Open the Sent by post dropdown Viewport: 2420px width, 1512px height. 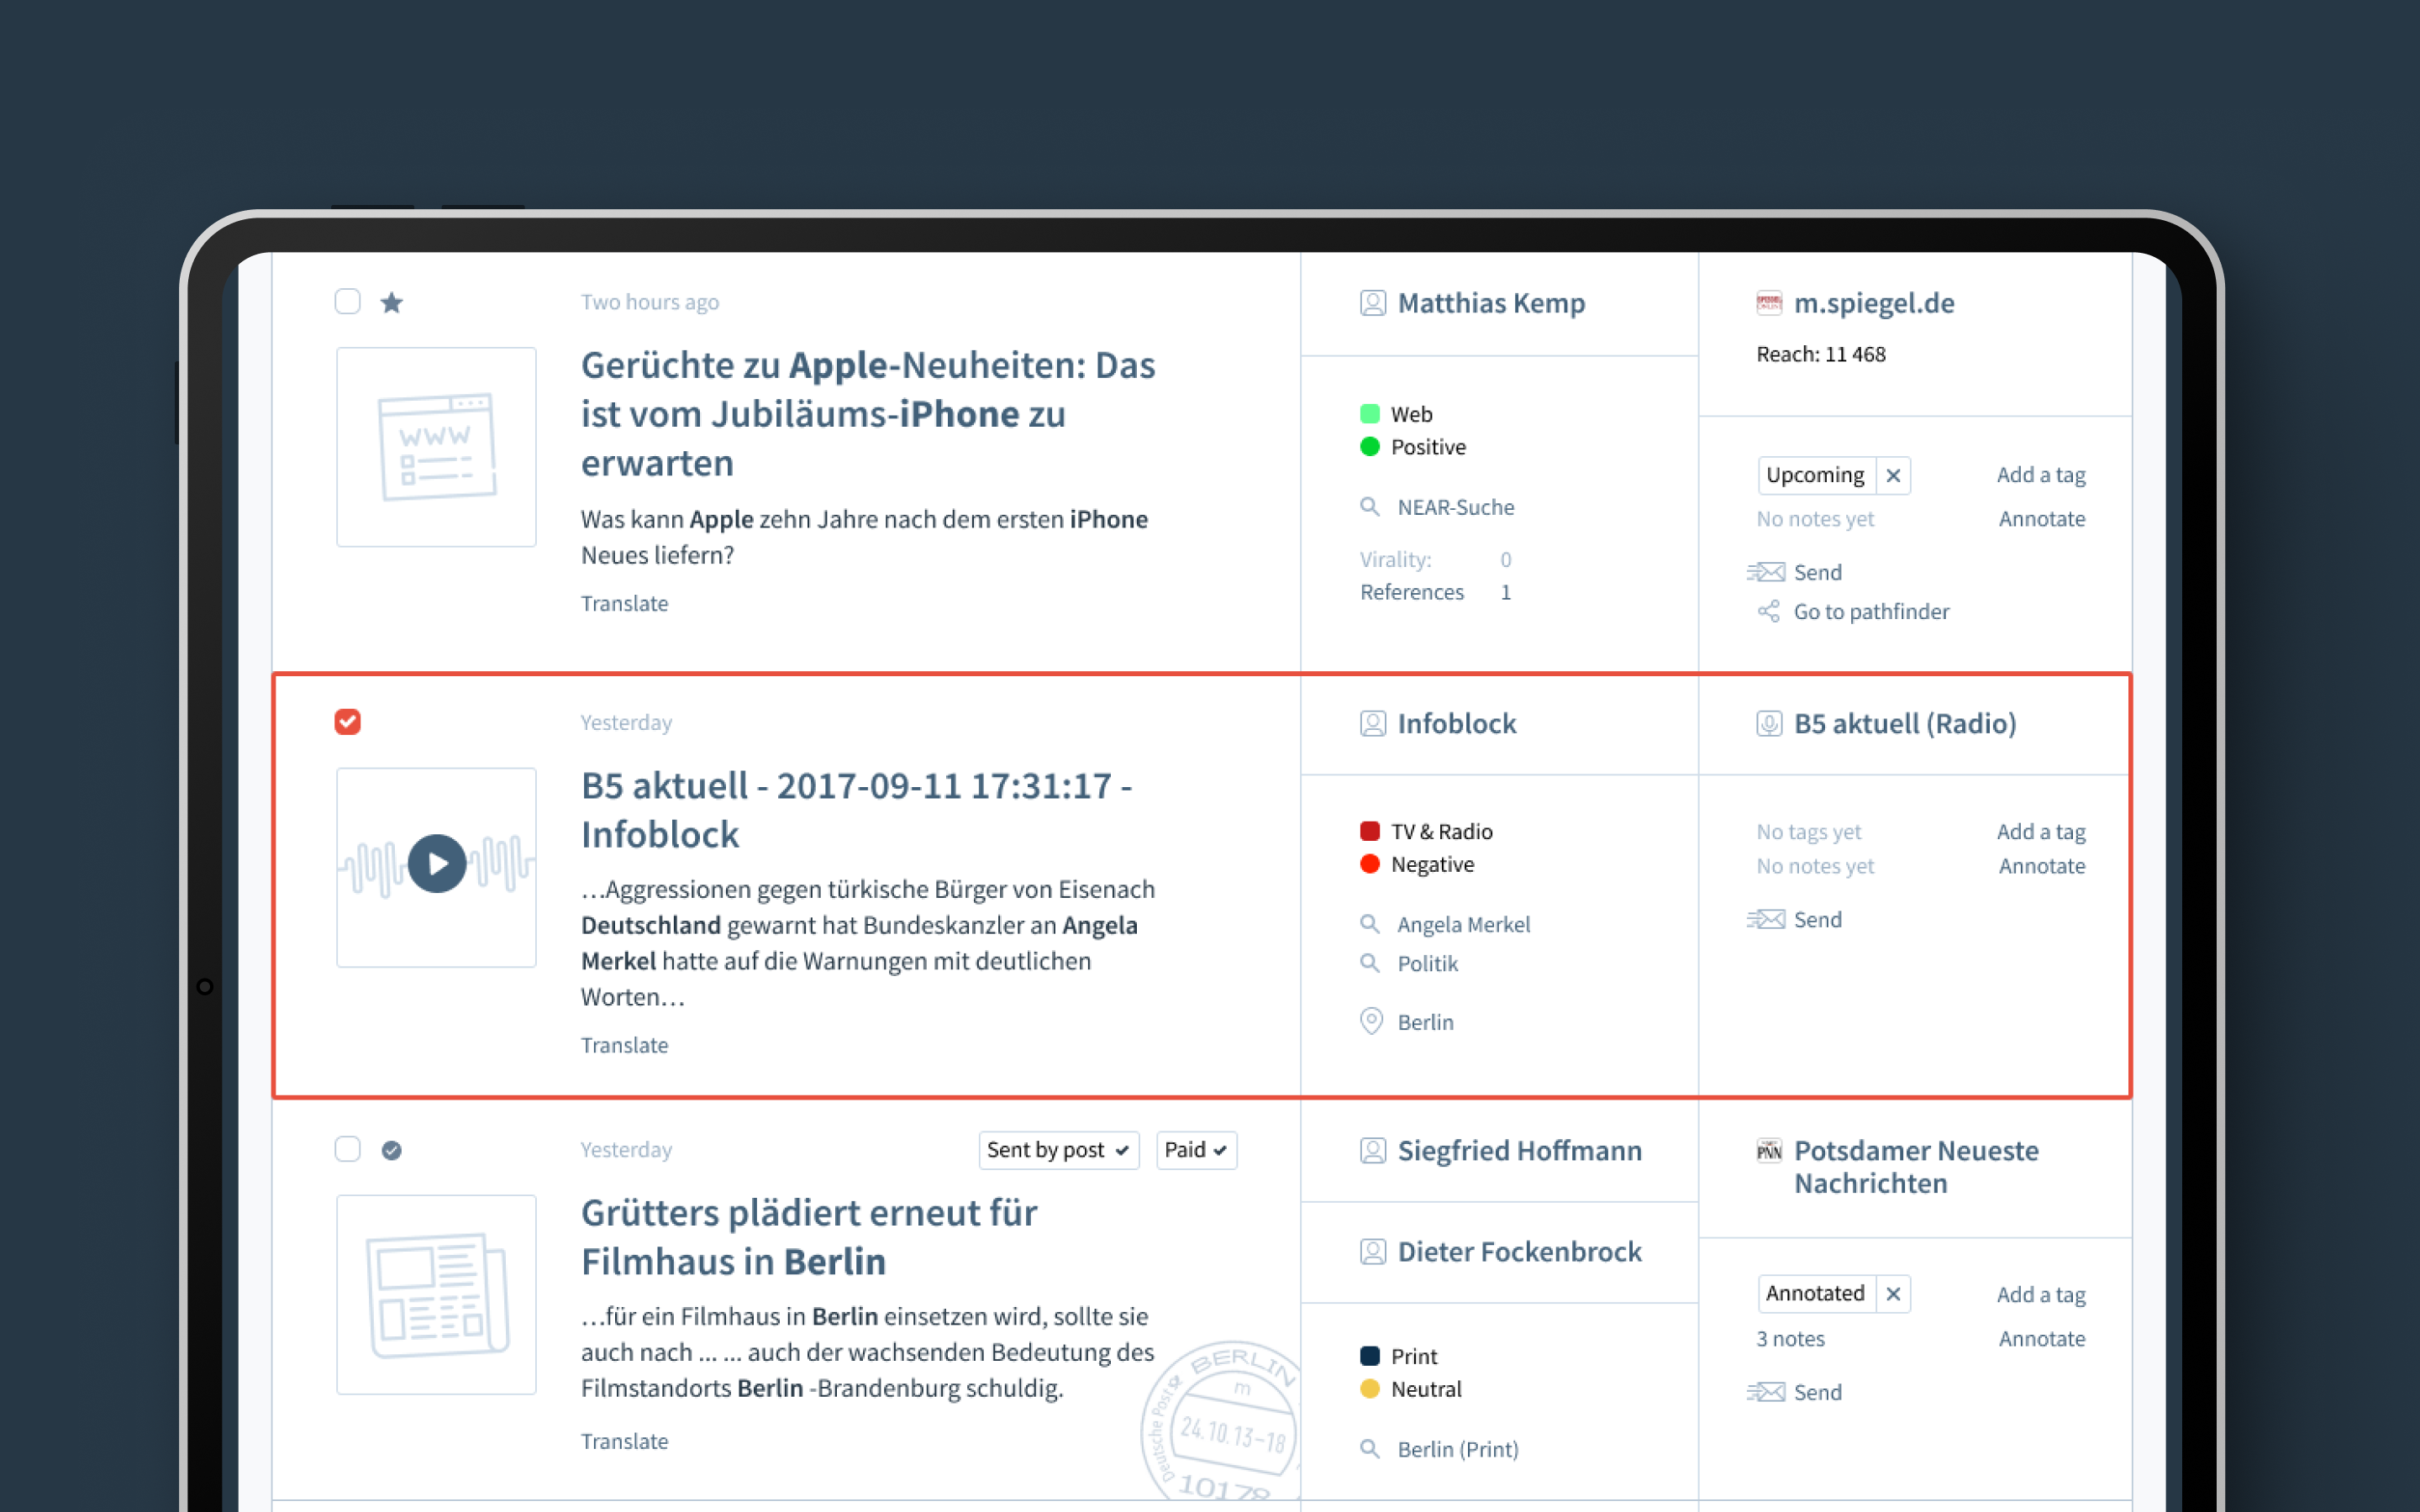click(1058, 1150)
